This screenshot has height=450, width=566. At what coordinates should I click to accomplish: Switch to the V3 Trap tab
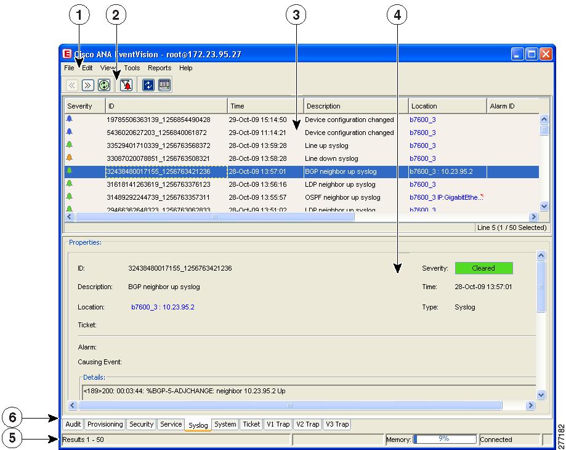point(337,424)
